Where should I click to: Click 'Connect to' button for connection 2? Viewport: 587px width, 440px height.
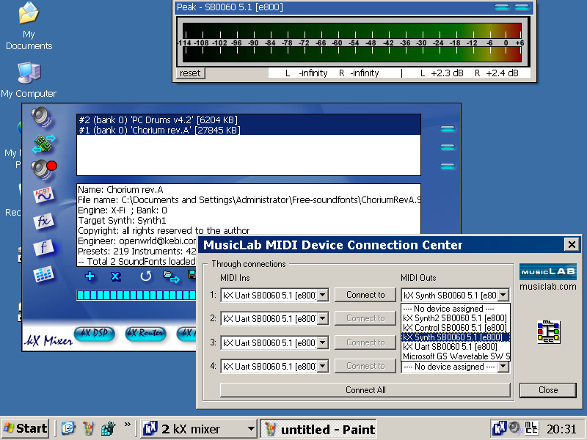pyautogui.click(x=365, y=318)
